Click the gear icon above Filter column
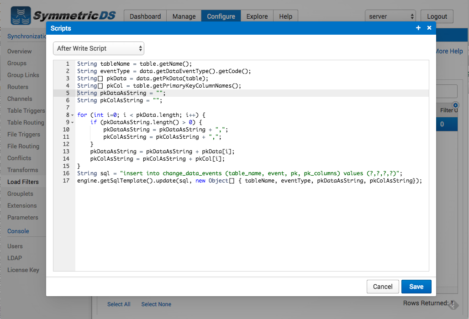This screenshot has width=469, height=319. 456,105
